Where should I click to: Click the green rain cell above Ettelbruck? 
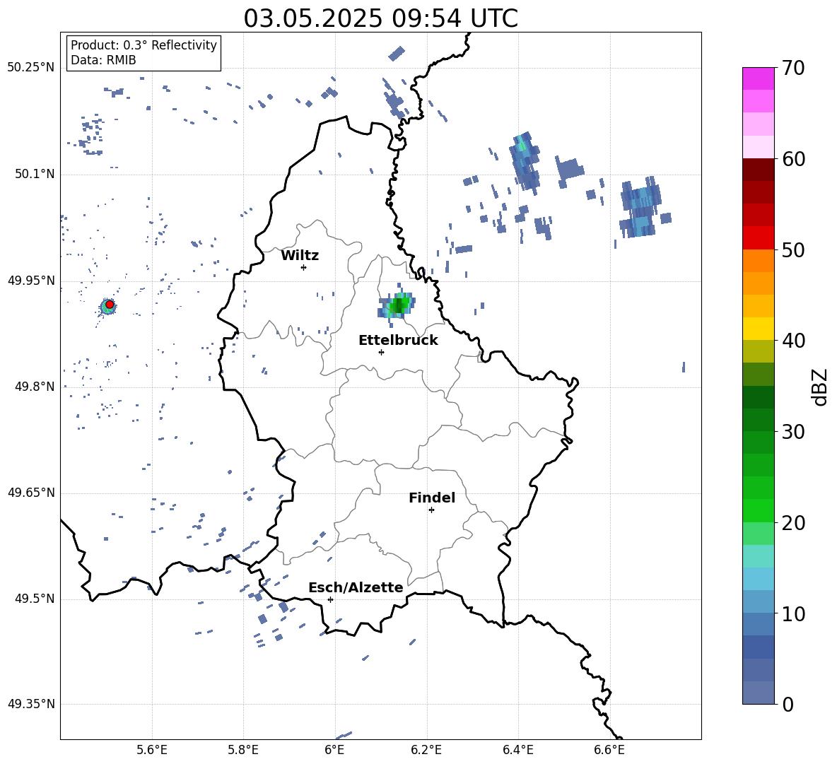coord(398,306)
